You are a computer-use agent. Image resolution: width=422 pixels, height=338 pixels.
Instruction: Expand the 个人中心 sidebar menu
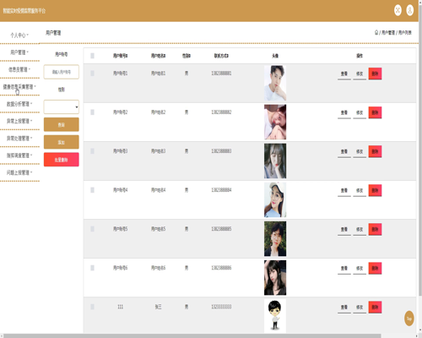(19, 35)
